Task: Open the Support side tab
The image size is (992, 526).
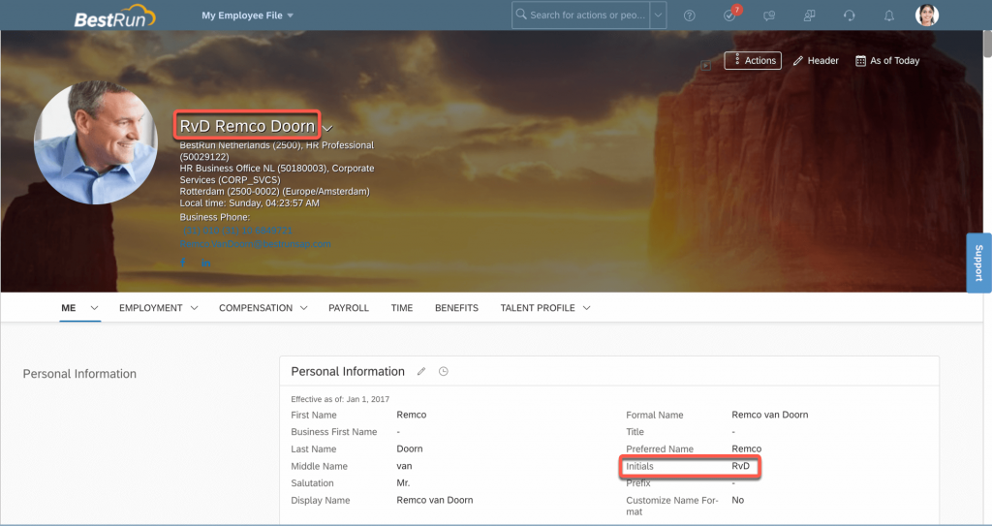Action: [978, 263]
